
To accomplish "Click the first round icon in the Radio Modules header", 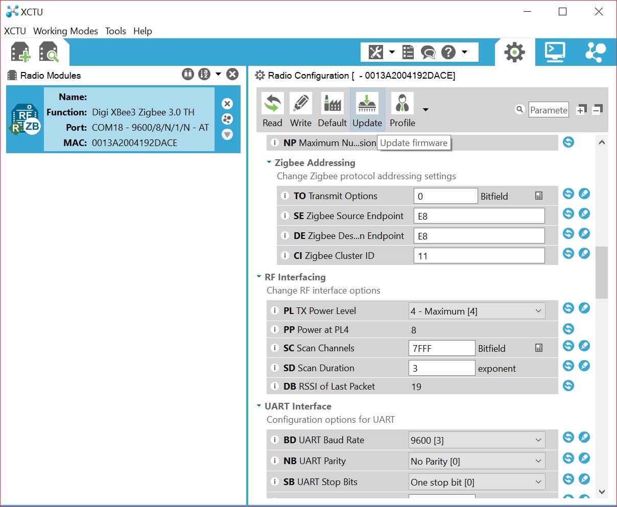I will point(188,75).
